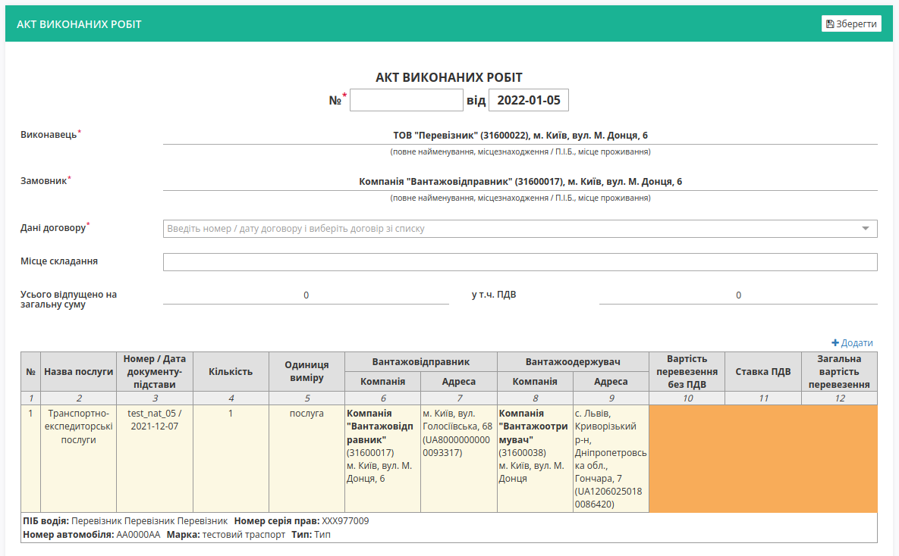
Task: Click the quantity cell in row 1
Action: pos(231,458)
